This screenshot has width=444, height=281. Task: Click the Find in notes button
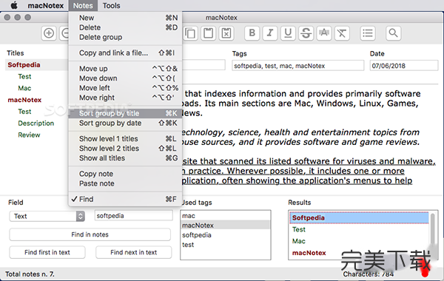click(x=90, y=234)
